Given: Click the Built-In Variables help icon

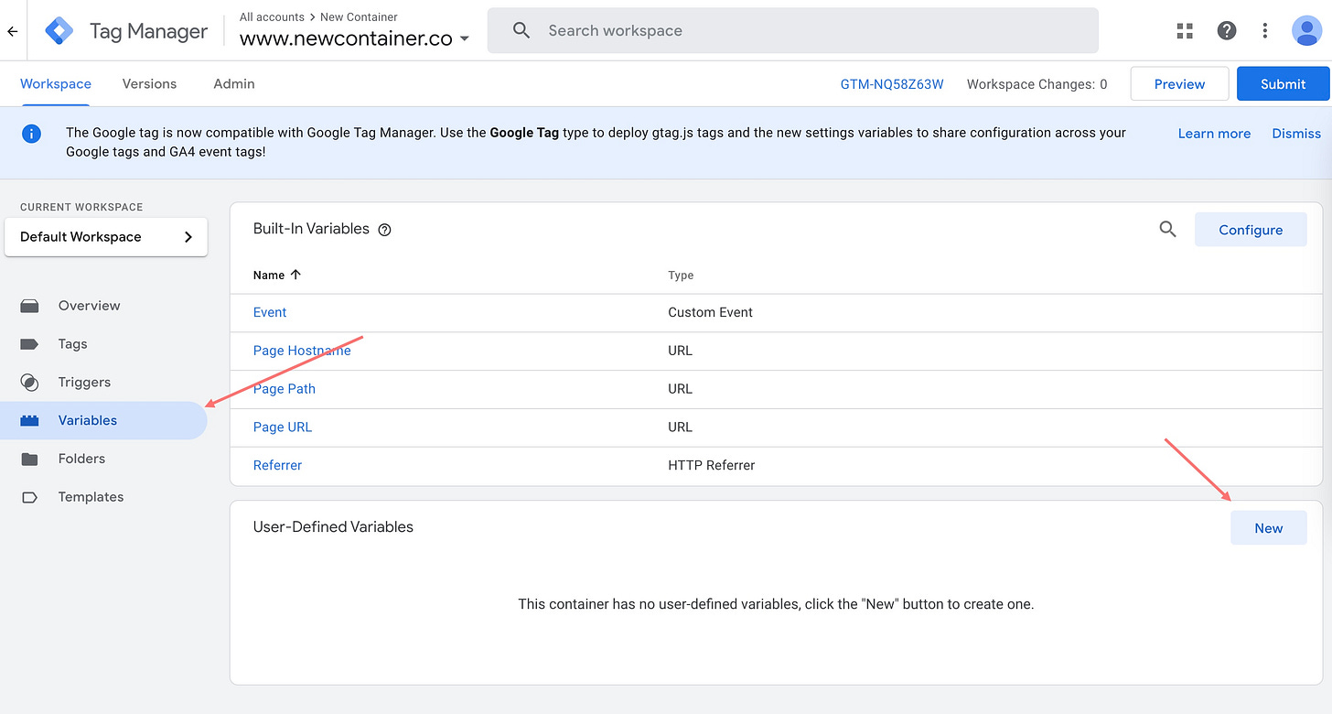Looking at the screenshot, I should (x=384, y=230).
